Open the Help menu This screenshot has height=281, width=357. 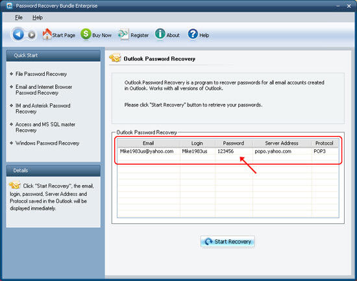(x=38, y=18)
